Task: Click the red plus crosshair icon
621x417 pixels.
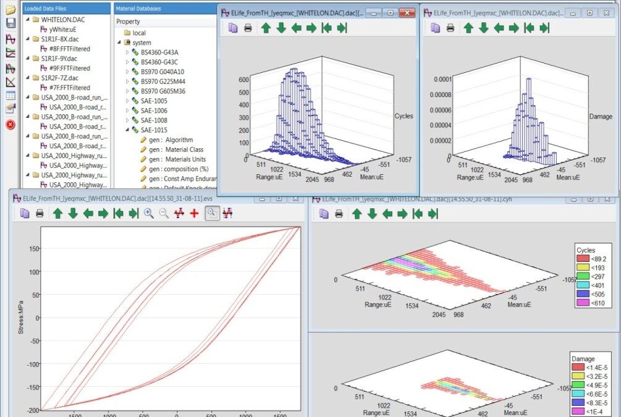Action: (x=194, y=214)
